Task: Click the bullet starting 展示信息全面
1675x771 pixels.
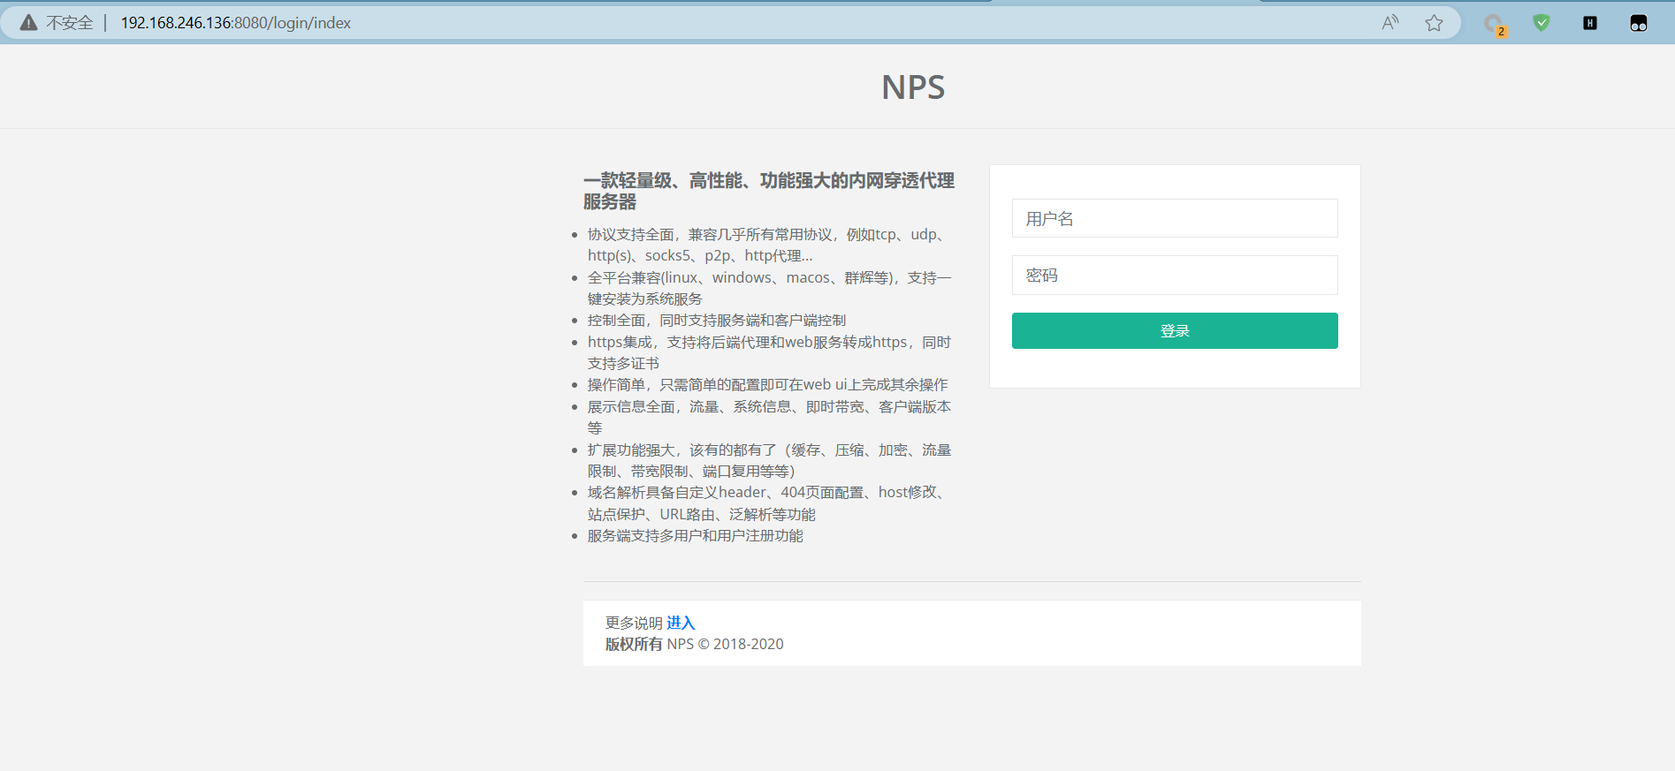Action: coord(769,417)
